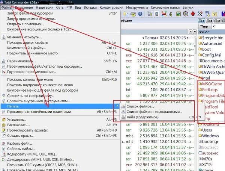The image size is (225, 171).
Task: Switch to the c: folder tab
Action: (x=218, y=26)
